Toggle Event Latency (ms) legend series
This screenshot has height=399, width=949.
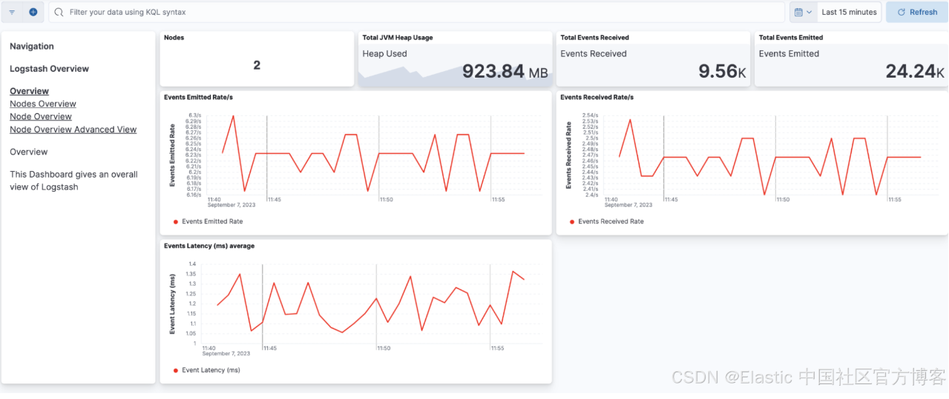(206, 370)
